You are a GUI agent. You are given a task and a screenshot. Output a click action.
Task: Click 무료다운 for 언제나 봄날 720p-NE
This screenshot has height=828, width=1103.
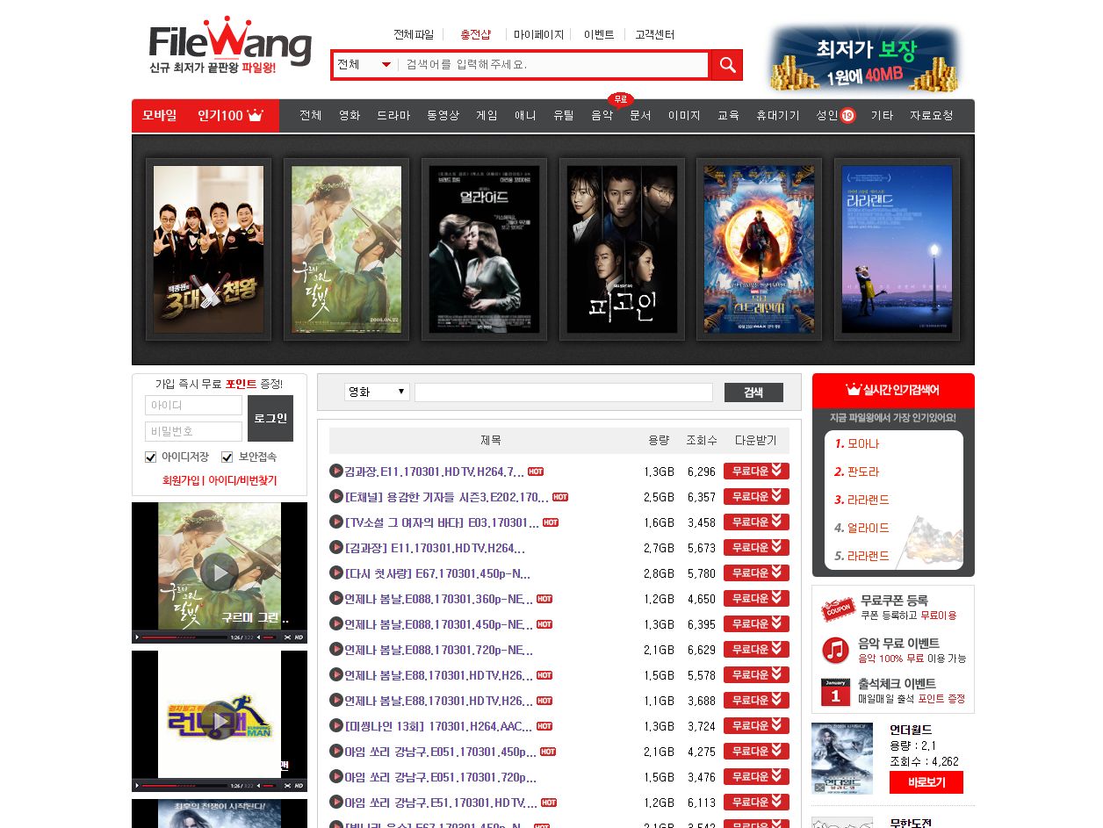(x=756, y=650)
